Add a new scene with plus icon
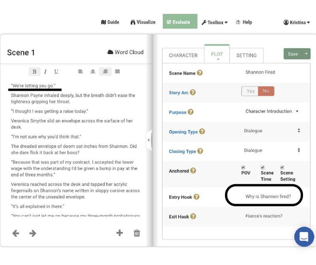 pos(119,233)
